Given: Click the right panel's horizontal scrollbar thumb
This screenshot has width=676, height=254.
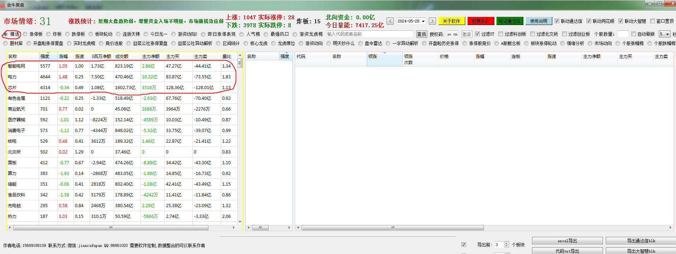Looking at the screenshot, I should [x=392, y=228].
